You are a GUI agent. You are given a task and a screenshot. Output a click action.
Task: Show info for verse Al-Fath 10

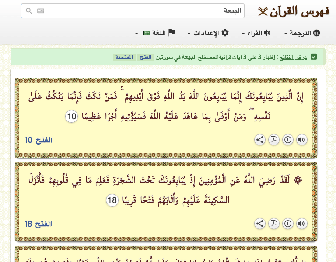(288, 140)
